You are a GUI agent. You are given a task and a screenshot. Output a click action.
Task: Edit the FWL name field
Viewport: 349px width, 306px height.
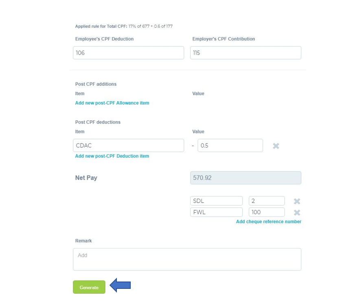pyautogui.click(x=216, y=212)
